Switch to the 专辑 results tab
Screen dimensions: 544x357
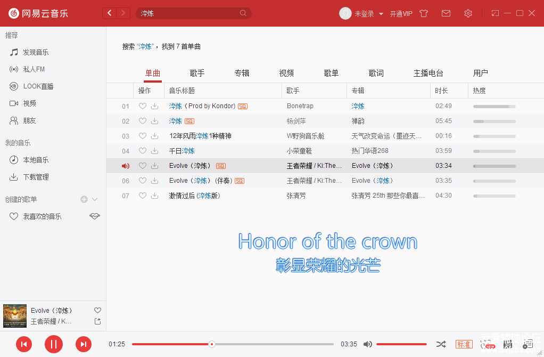(x=242, y=74)
